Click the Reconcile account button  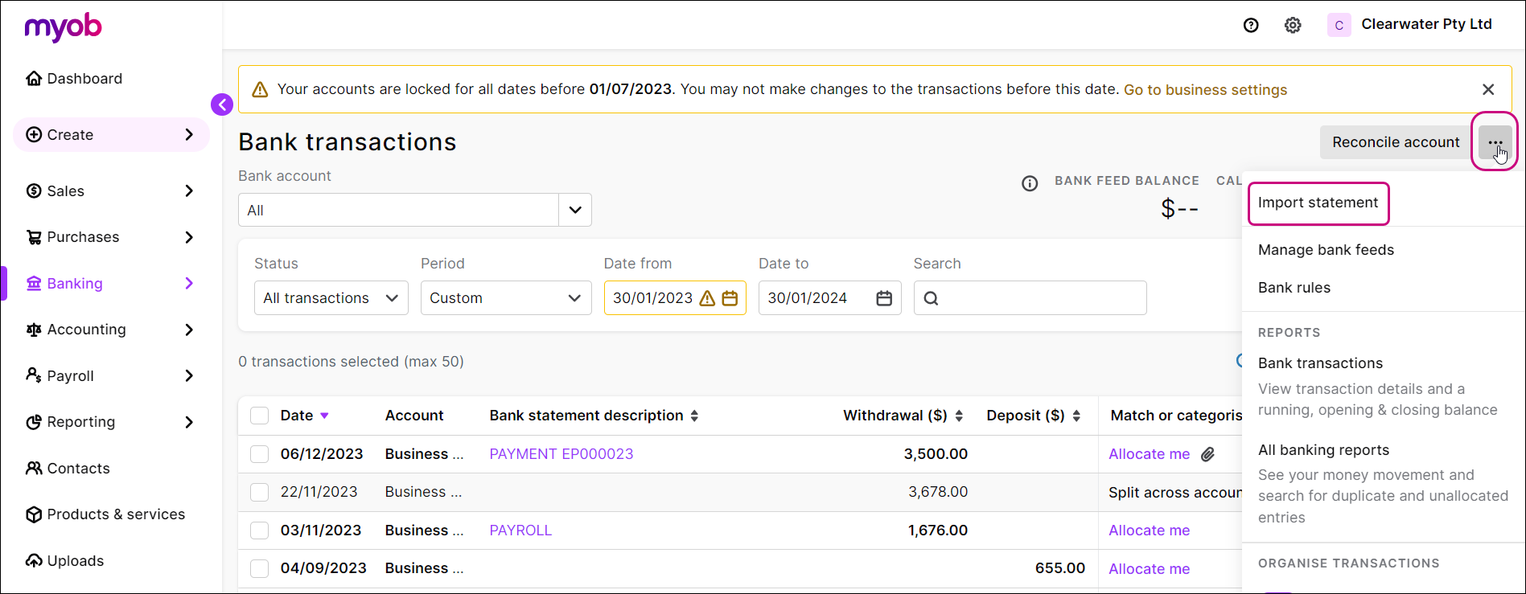[1396, 142]
